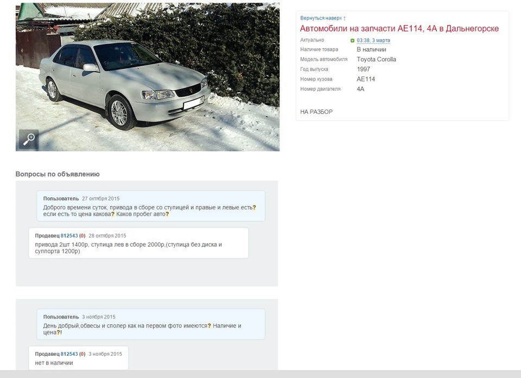Click the 'AE114' body number value
The image size is (521, 378).
tap(366, 79)
